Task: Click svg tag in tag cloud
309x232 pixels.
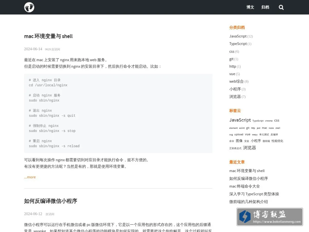Action: coord(231,135)
